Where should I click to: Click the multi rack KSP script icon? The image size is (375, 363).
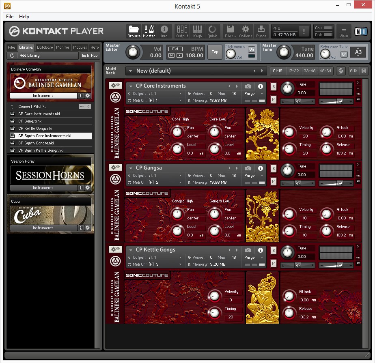click(341, 71)
